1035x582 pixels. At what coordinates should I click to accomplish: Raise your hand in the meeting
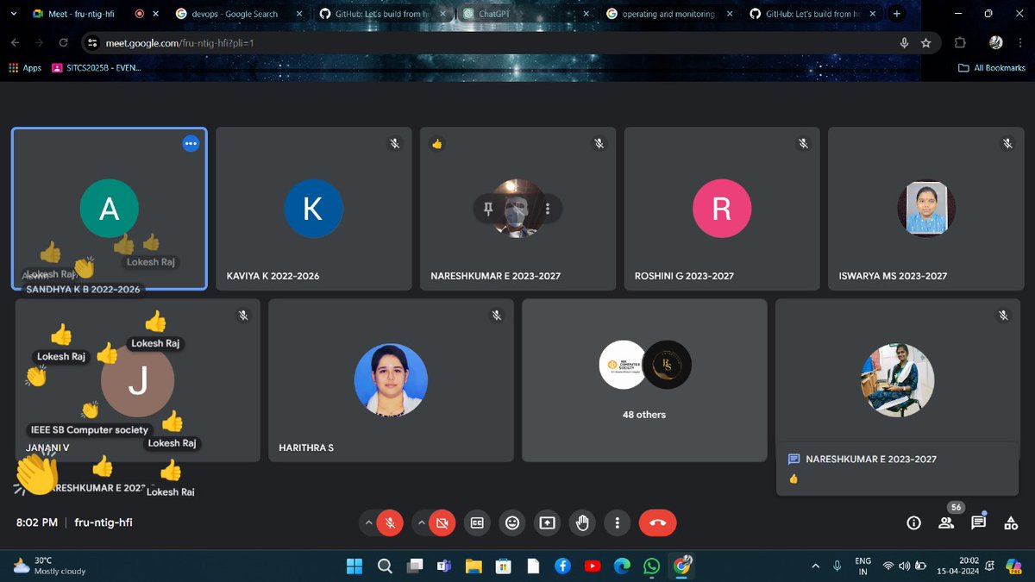coord(583,523)
